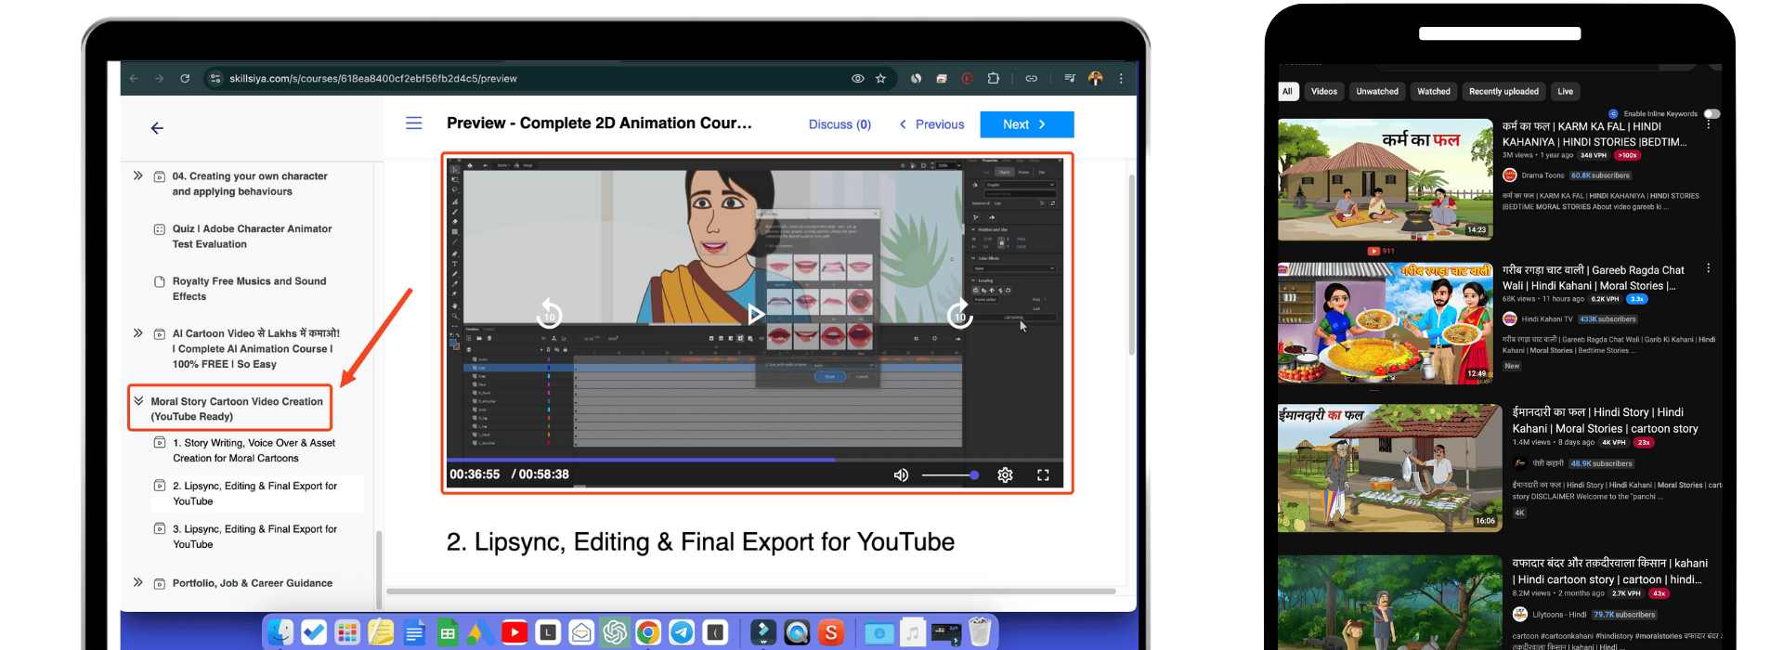Click the back arrow above the course sidebar
1783x650 pixels.
click(157, 128)
